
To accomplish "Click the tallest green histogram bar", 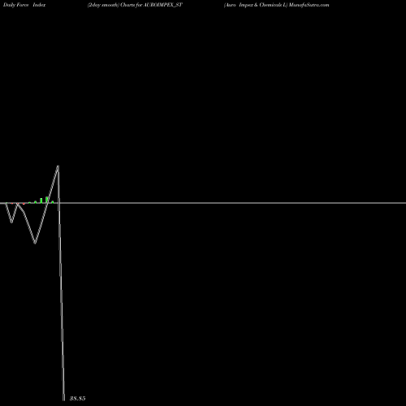I will [x=47, y=200].
